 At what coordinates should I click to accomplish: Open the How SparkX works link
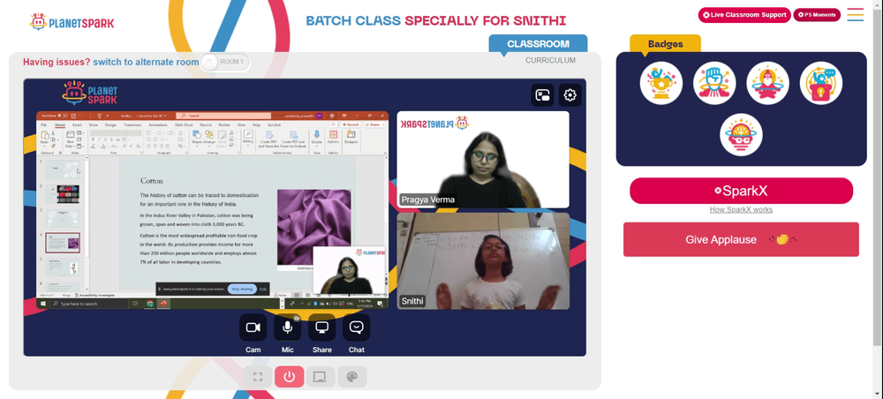click(741, 209)
